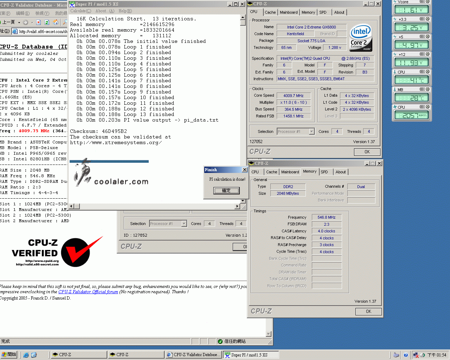Click the network connection tray icon
The image size is (450, 360).
[x=416, y=355]
